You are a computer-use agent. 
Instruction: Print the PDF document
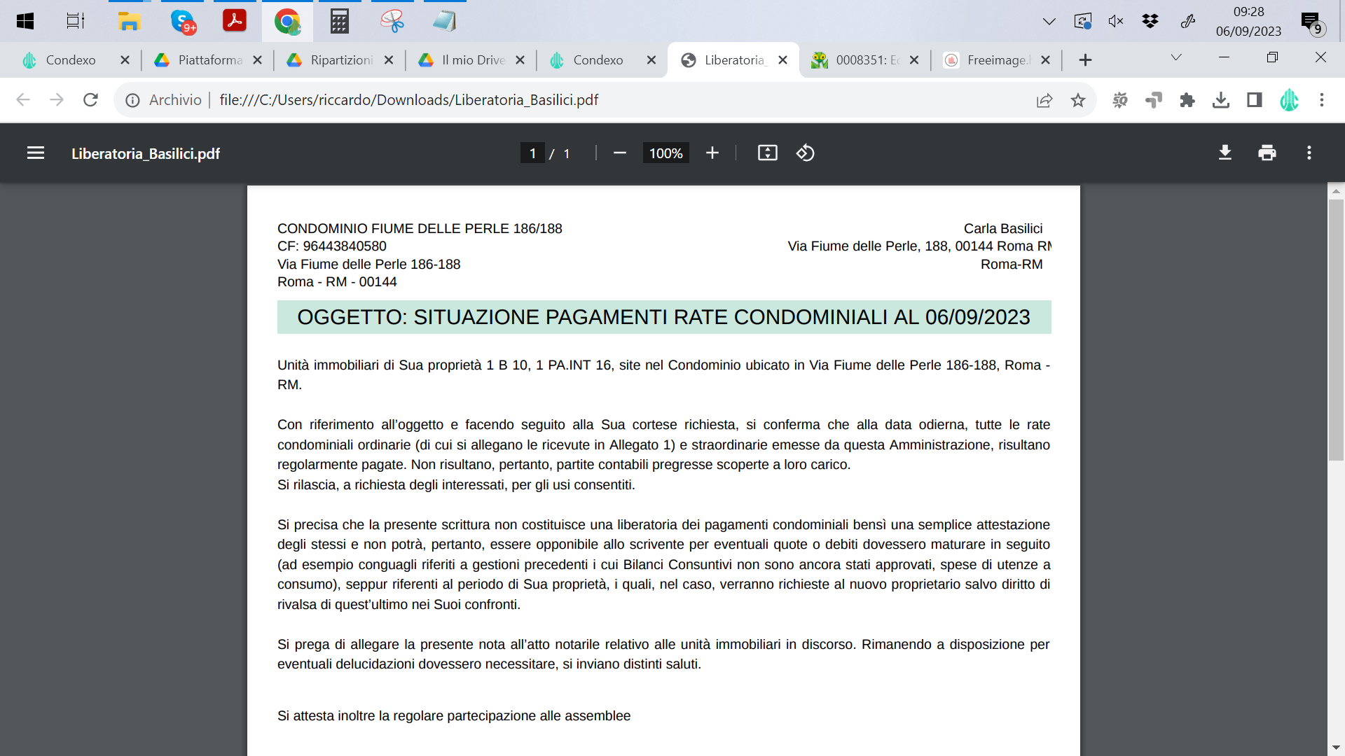coord(1267,153)
